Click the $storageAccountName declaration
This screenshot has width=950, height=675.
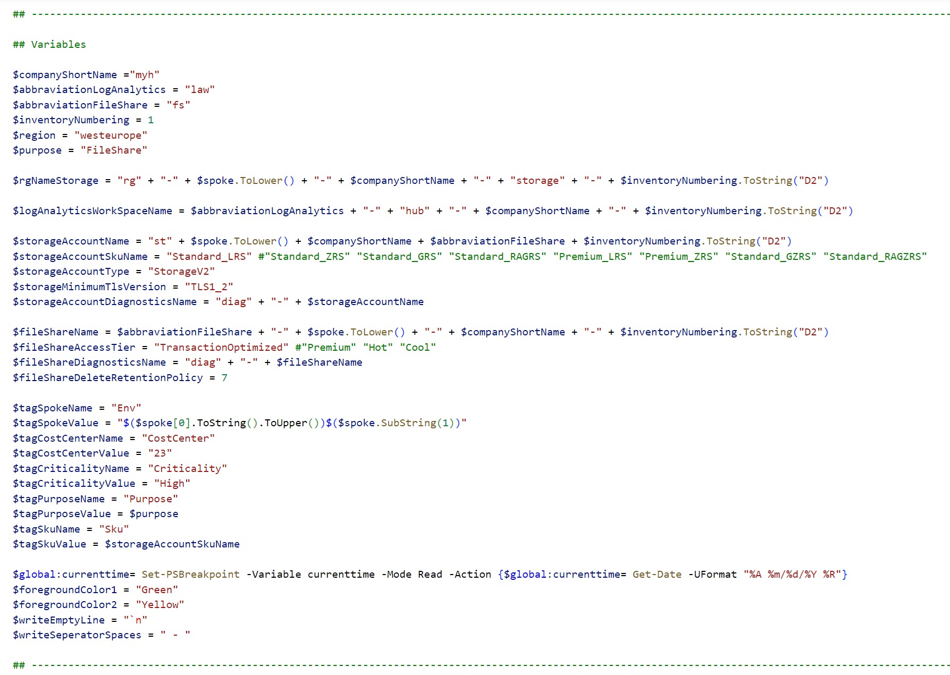(71, 241)
